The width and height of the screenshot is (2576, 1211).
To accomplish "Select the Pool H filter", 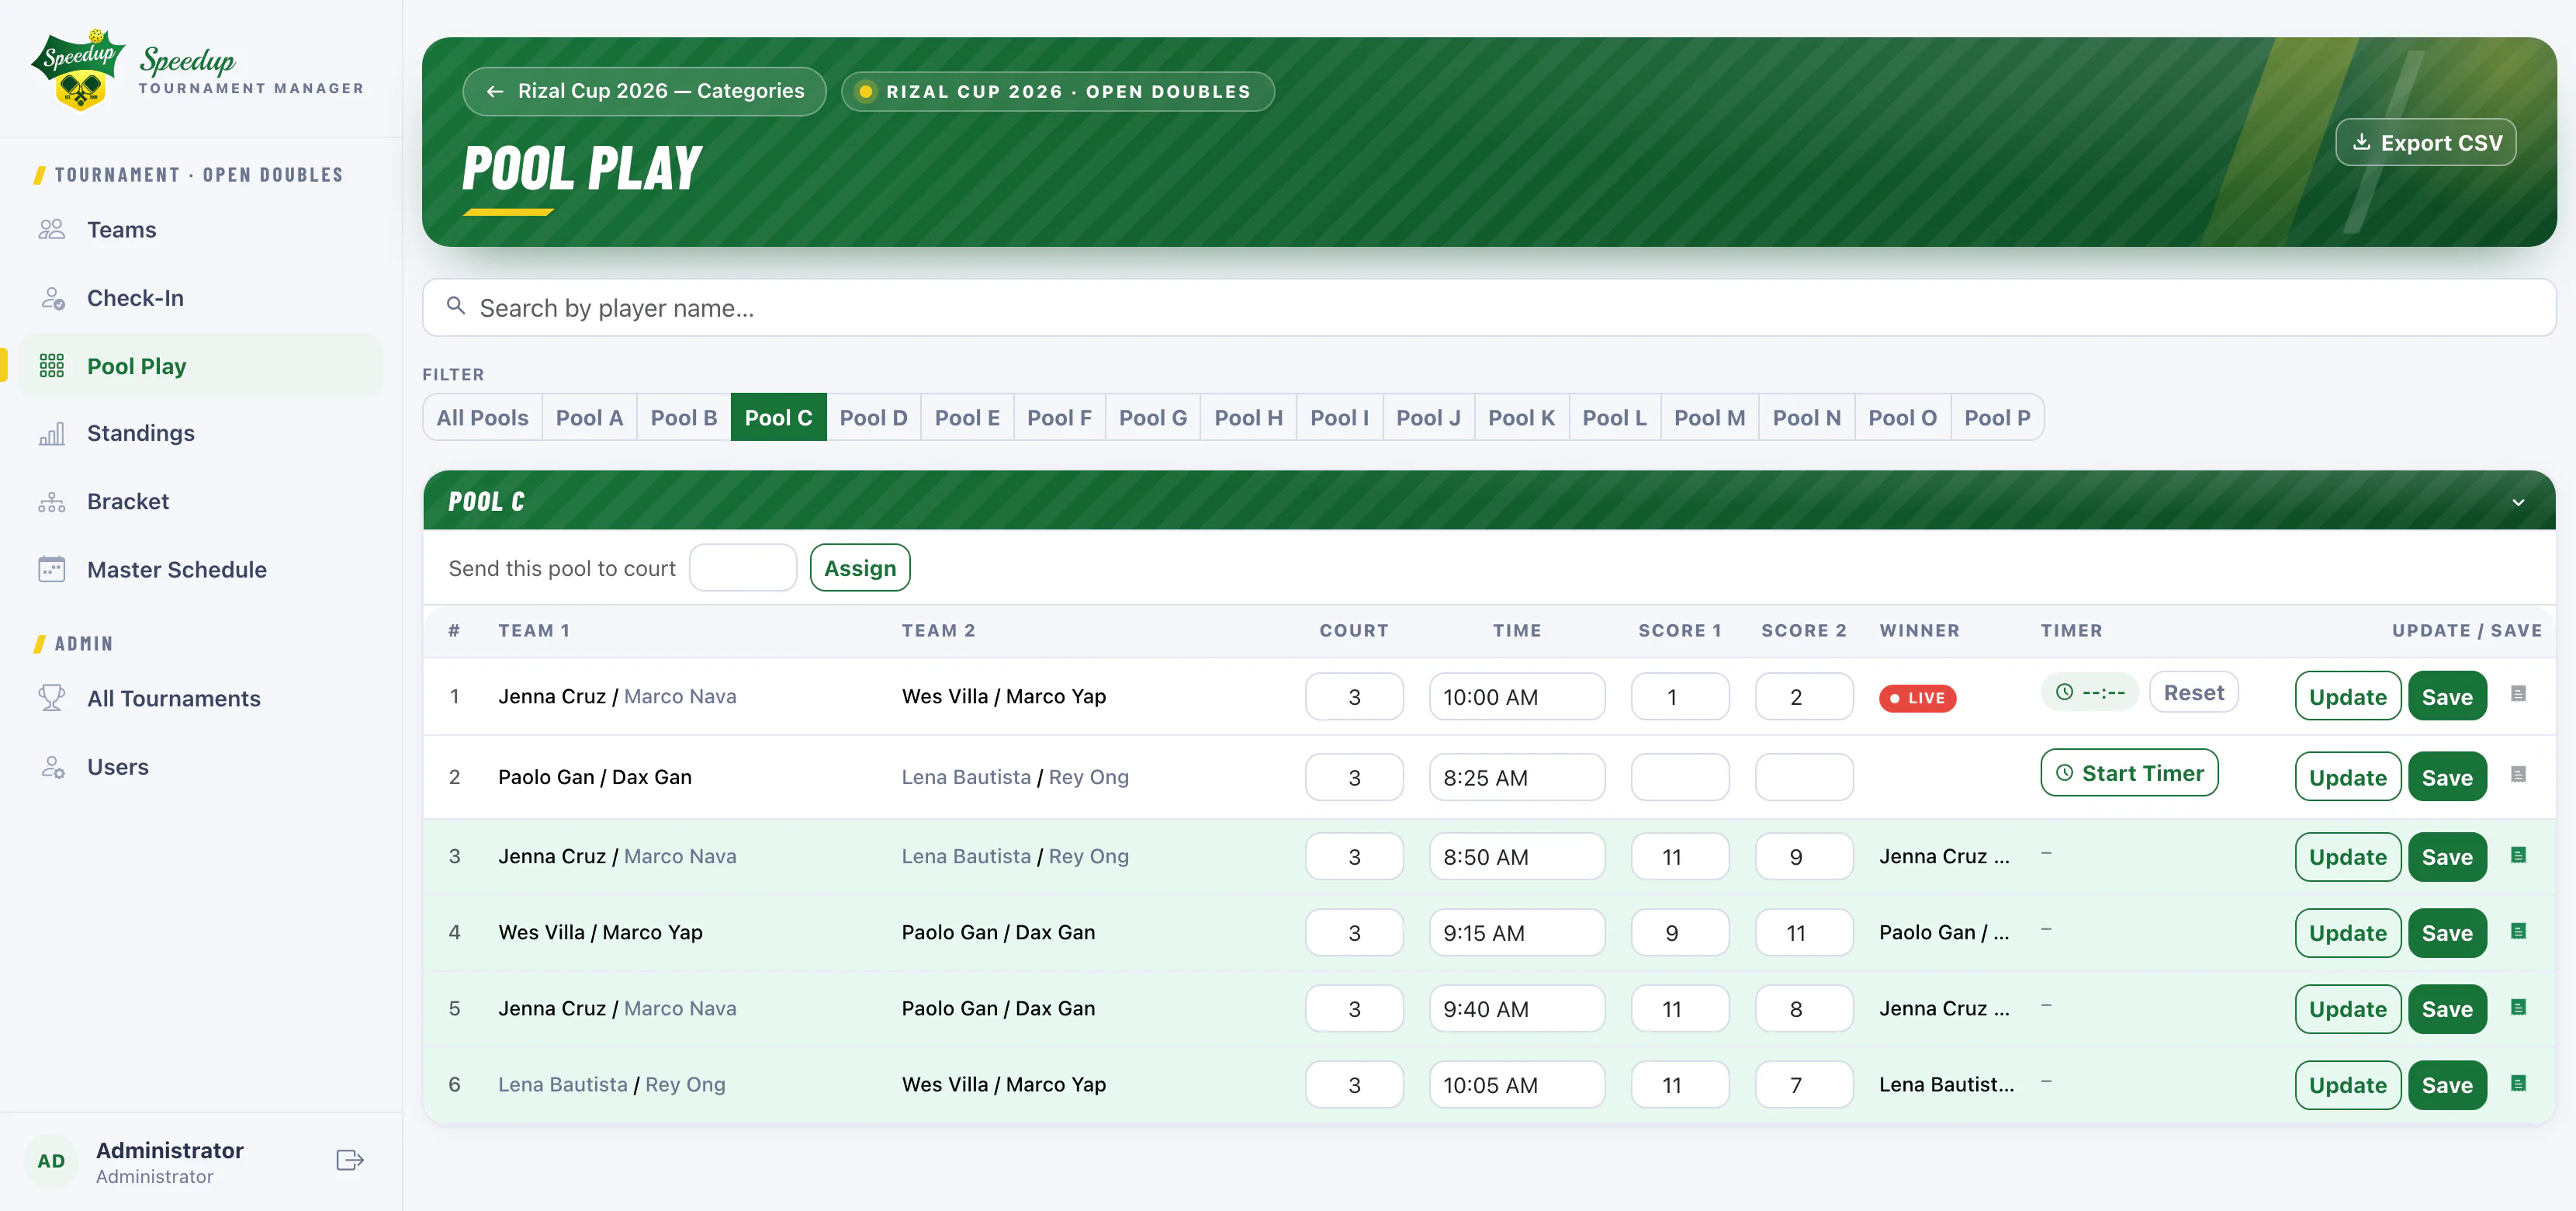I will (1248, 418).
